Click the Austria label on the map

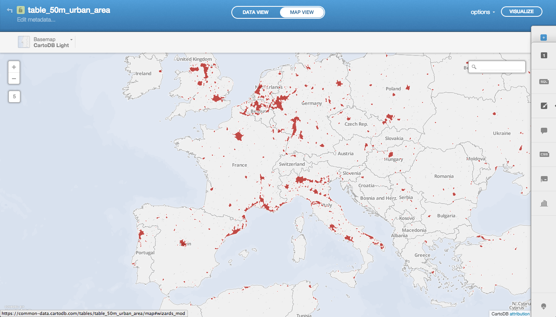coord(345,153)
